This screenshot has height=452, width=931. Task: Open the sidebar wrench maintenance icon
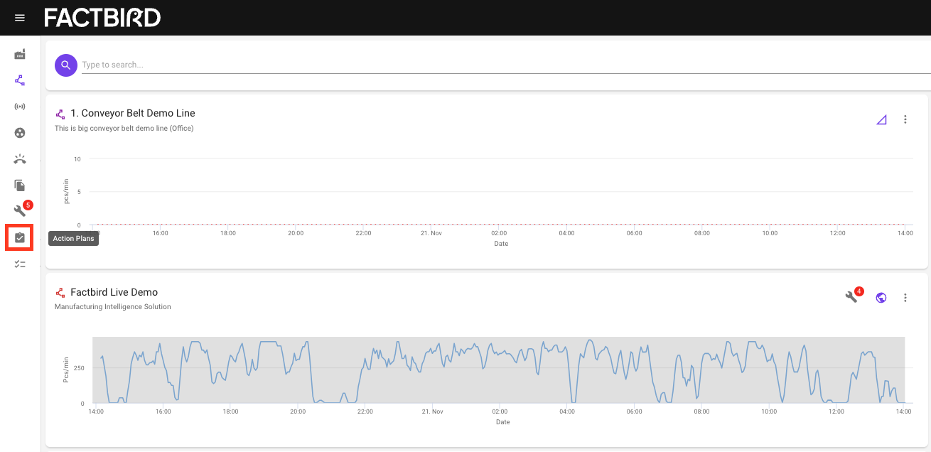click(x=20, y=211)
